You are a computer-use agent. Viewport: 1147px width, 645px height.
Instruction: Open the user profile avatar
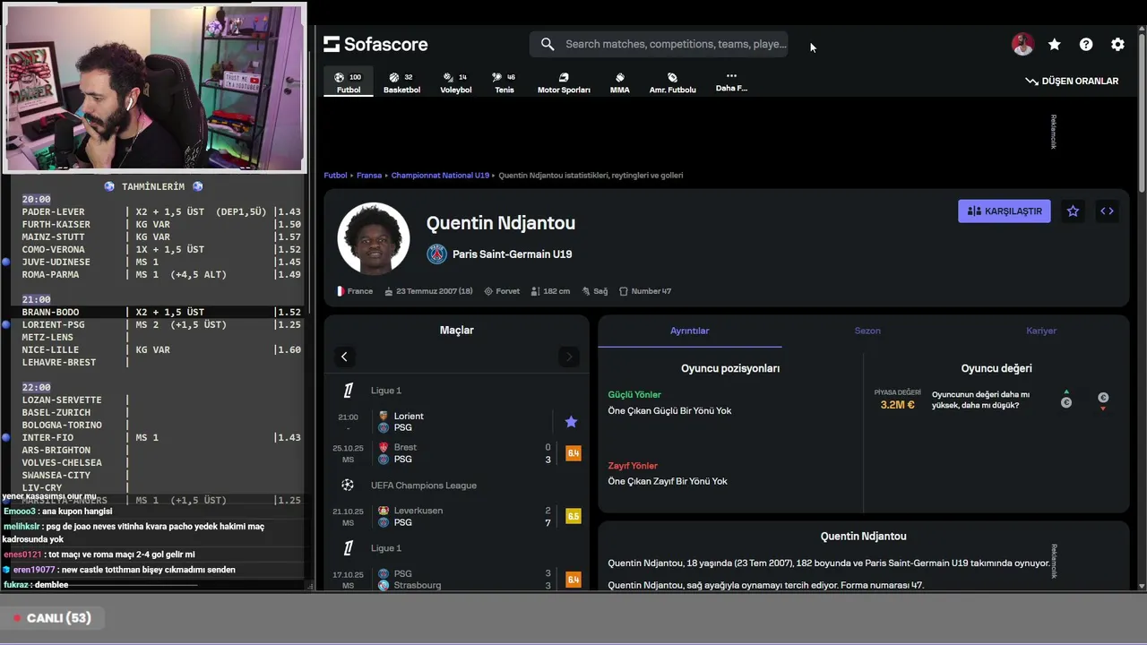click(x=1022, y=44)
